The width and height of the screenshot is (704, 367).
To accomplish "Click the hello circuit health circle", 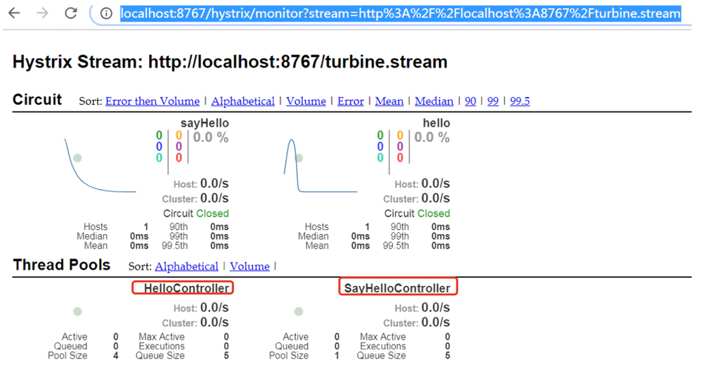I will (x=299, y=158).
